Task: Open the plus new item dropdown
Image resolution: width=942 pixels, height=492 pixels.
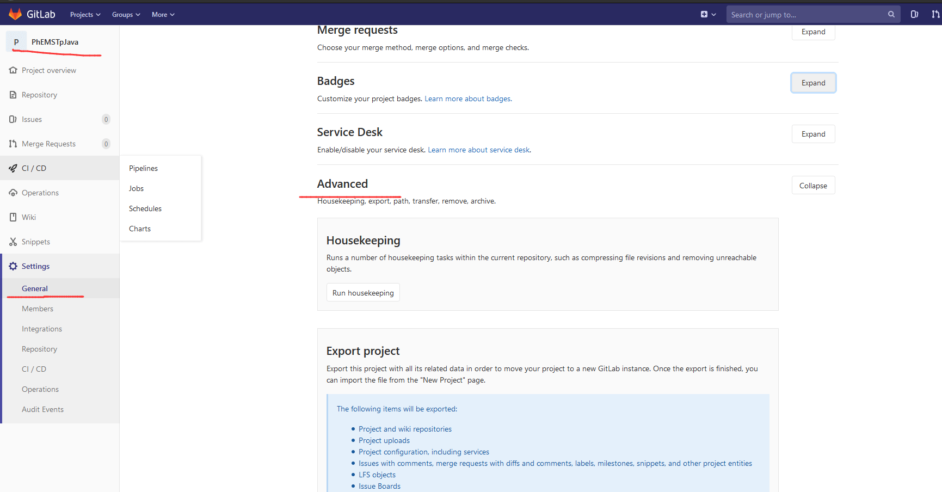Action: (708, 15)
